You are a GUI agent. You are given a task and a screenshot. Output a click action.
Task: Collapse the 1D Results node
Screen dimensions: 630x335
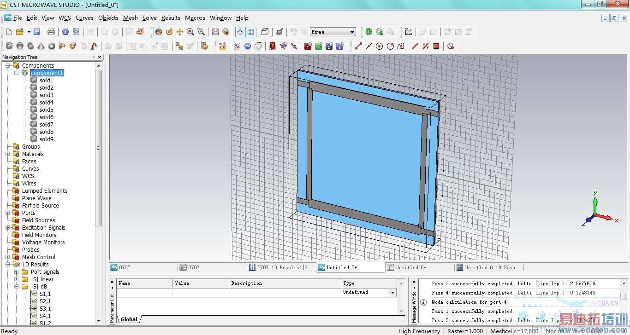coord(8,264)
